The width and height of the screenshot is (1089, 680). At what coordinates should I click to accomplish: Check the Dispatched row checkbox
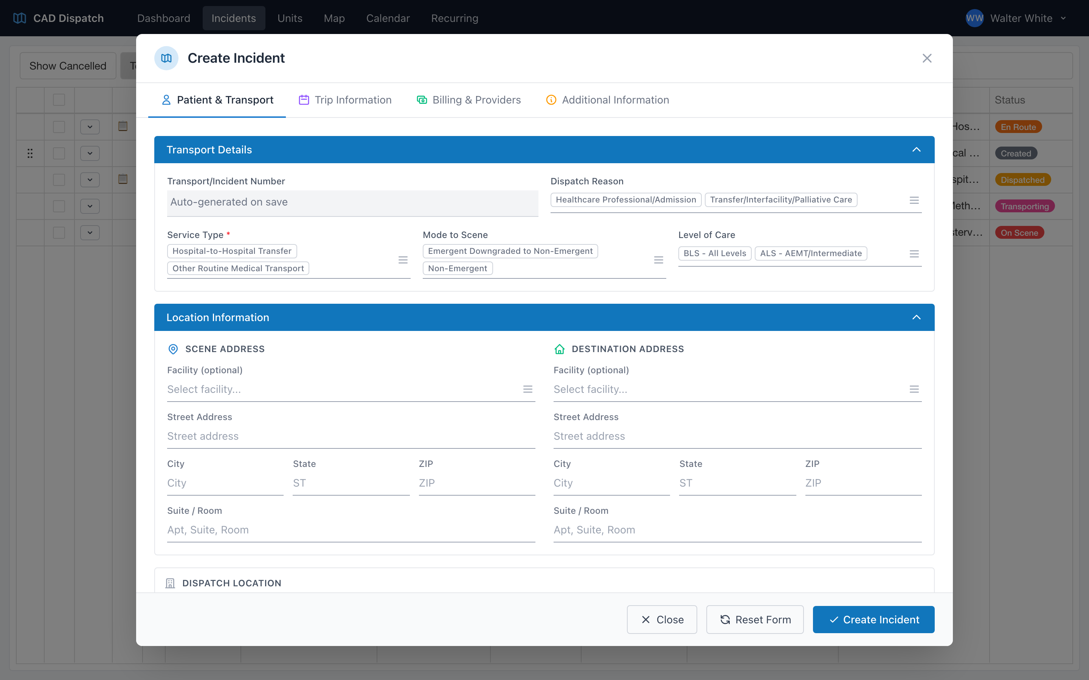pyautogui.click(x=59, y=180)
